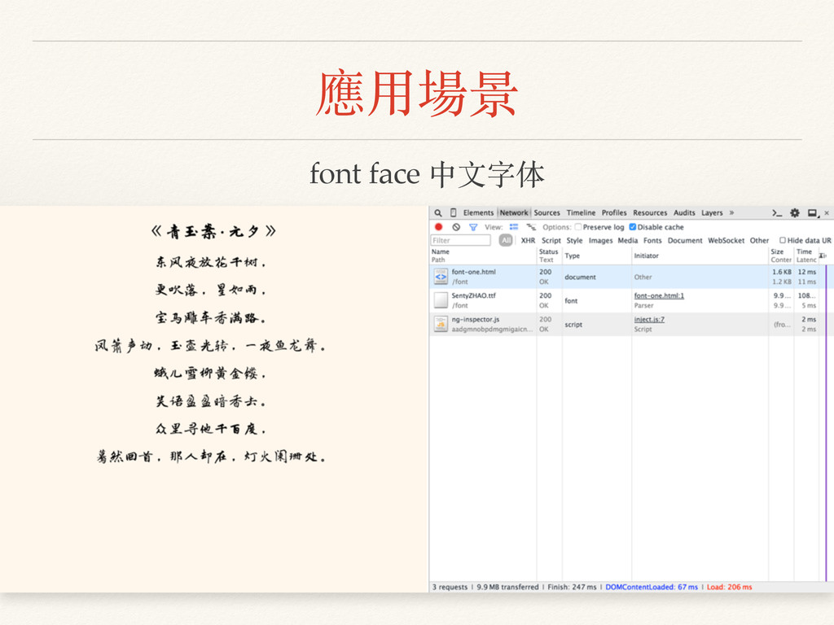Sort by the Size column header
834x625 pixels.
[x=781, y=256]
